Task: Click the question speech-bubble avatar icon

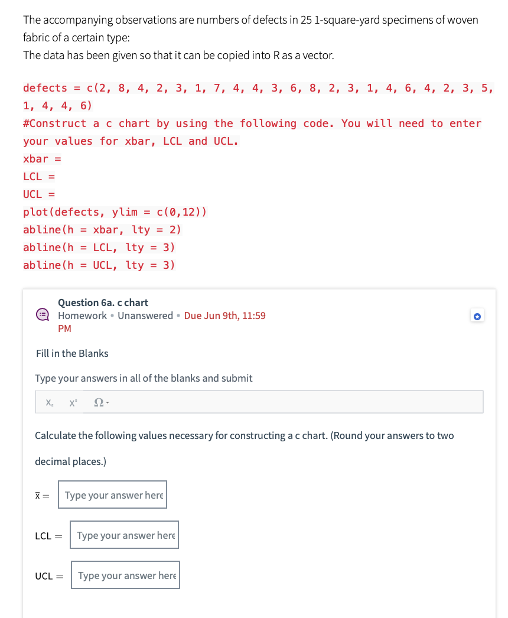Action: pos(43,314)
